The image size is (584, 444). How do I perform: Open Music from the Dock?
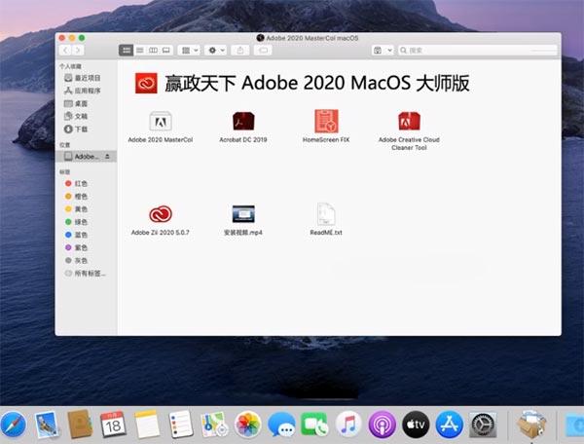tap(348, 425)
